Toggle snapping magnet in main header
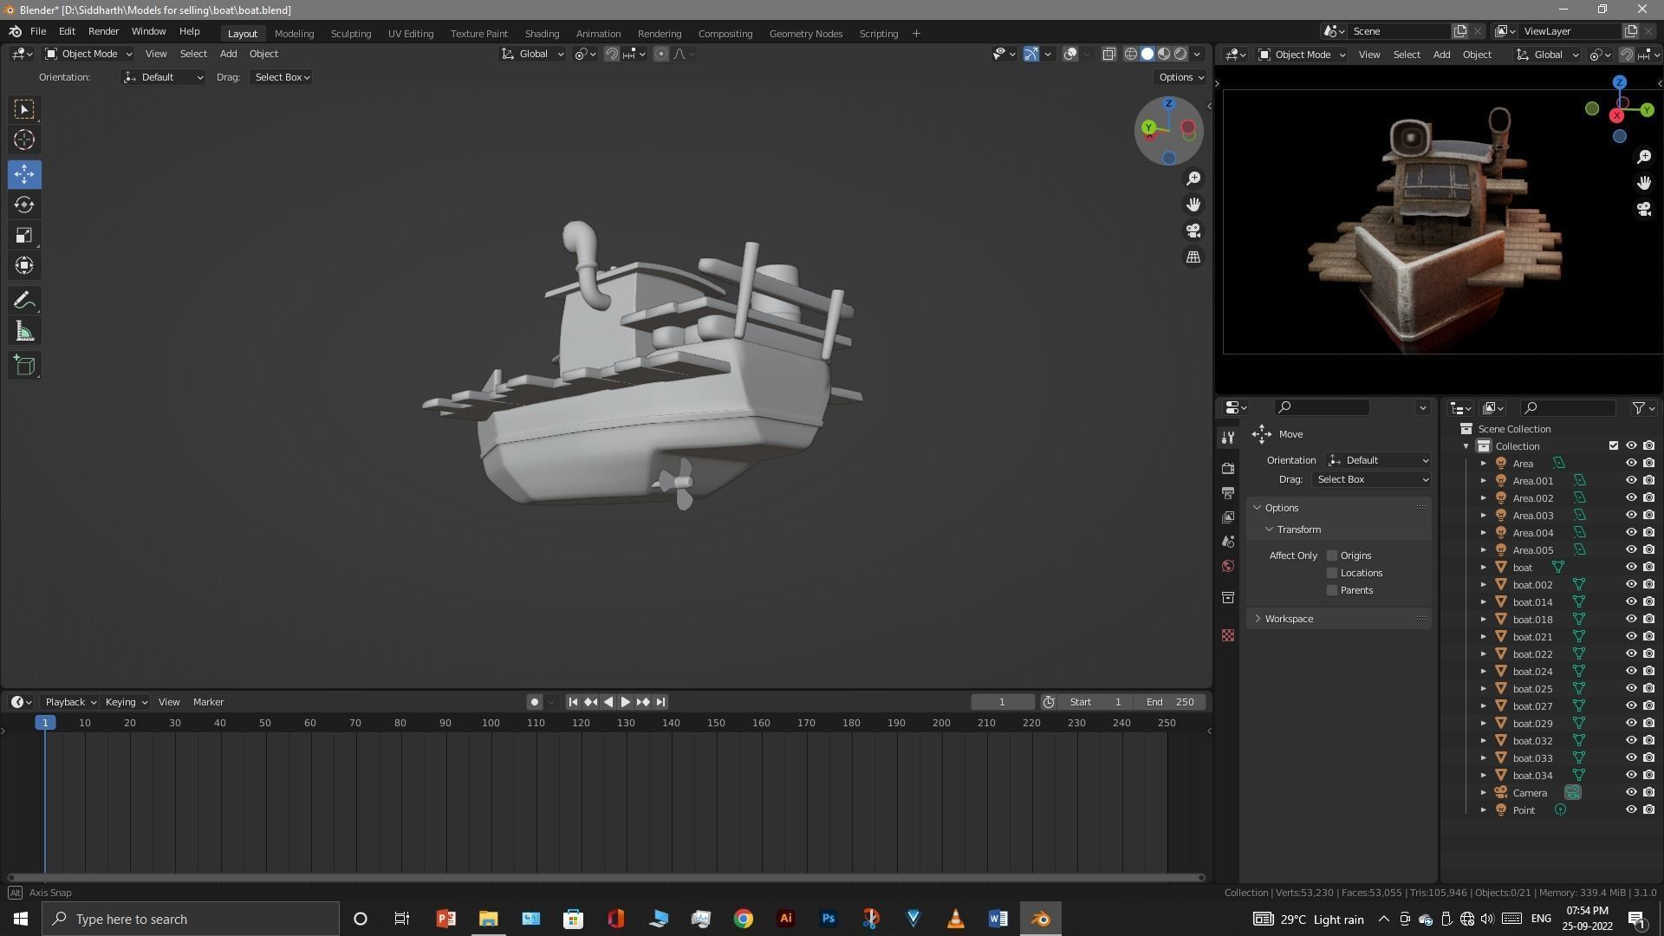1664x936 pixels. 612,54
